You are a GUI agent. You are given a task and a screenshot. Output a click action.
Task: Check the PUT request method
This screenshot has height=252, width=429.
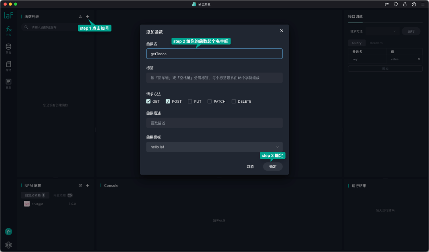[x=190, y=102]
